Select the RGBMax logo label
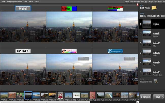The image size is (165, 103). (x=69, y=9)
